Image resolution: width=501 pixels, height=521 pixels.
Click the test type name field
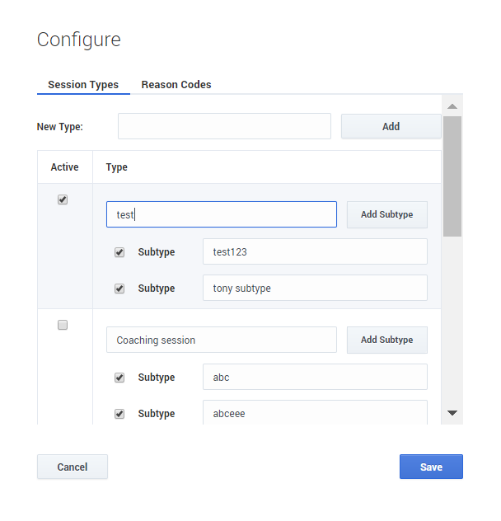221,214
